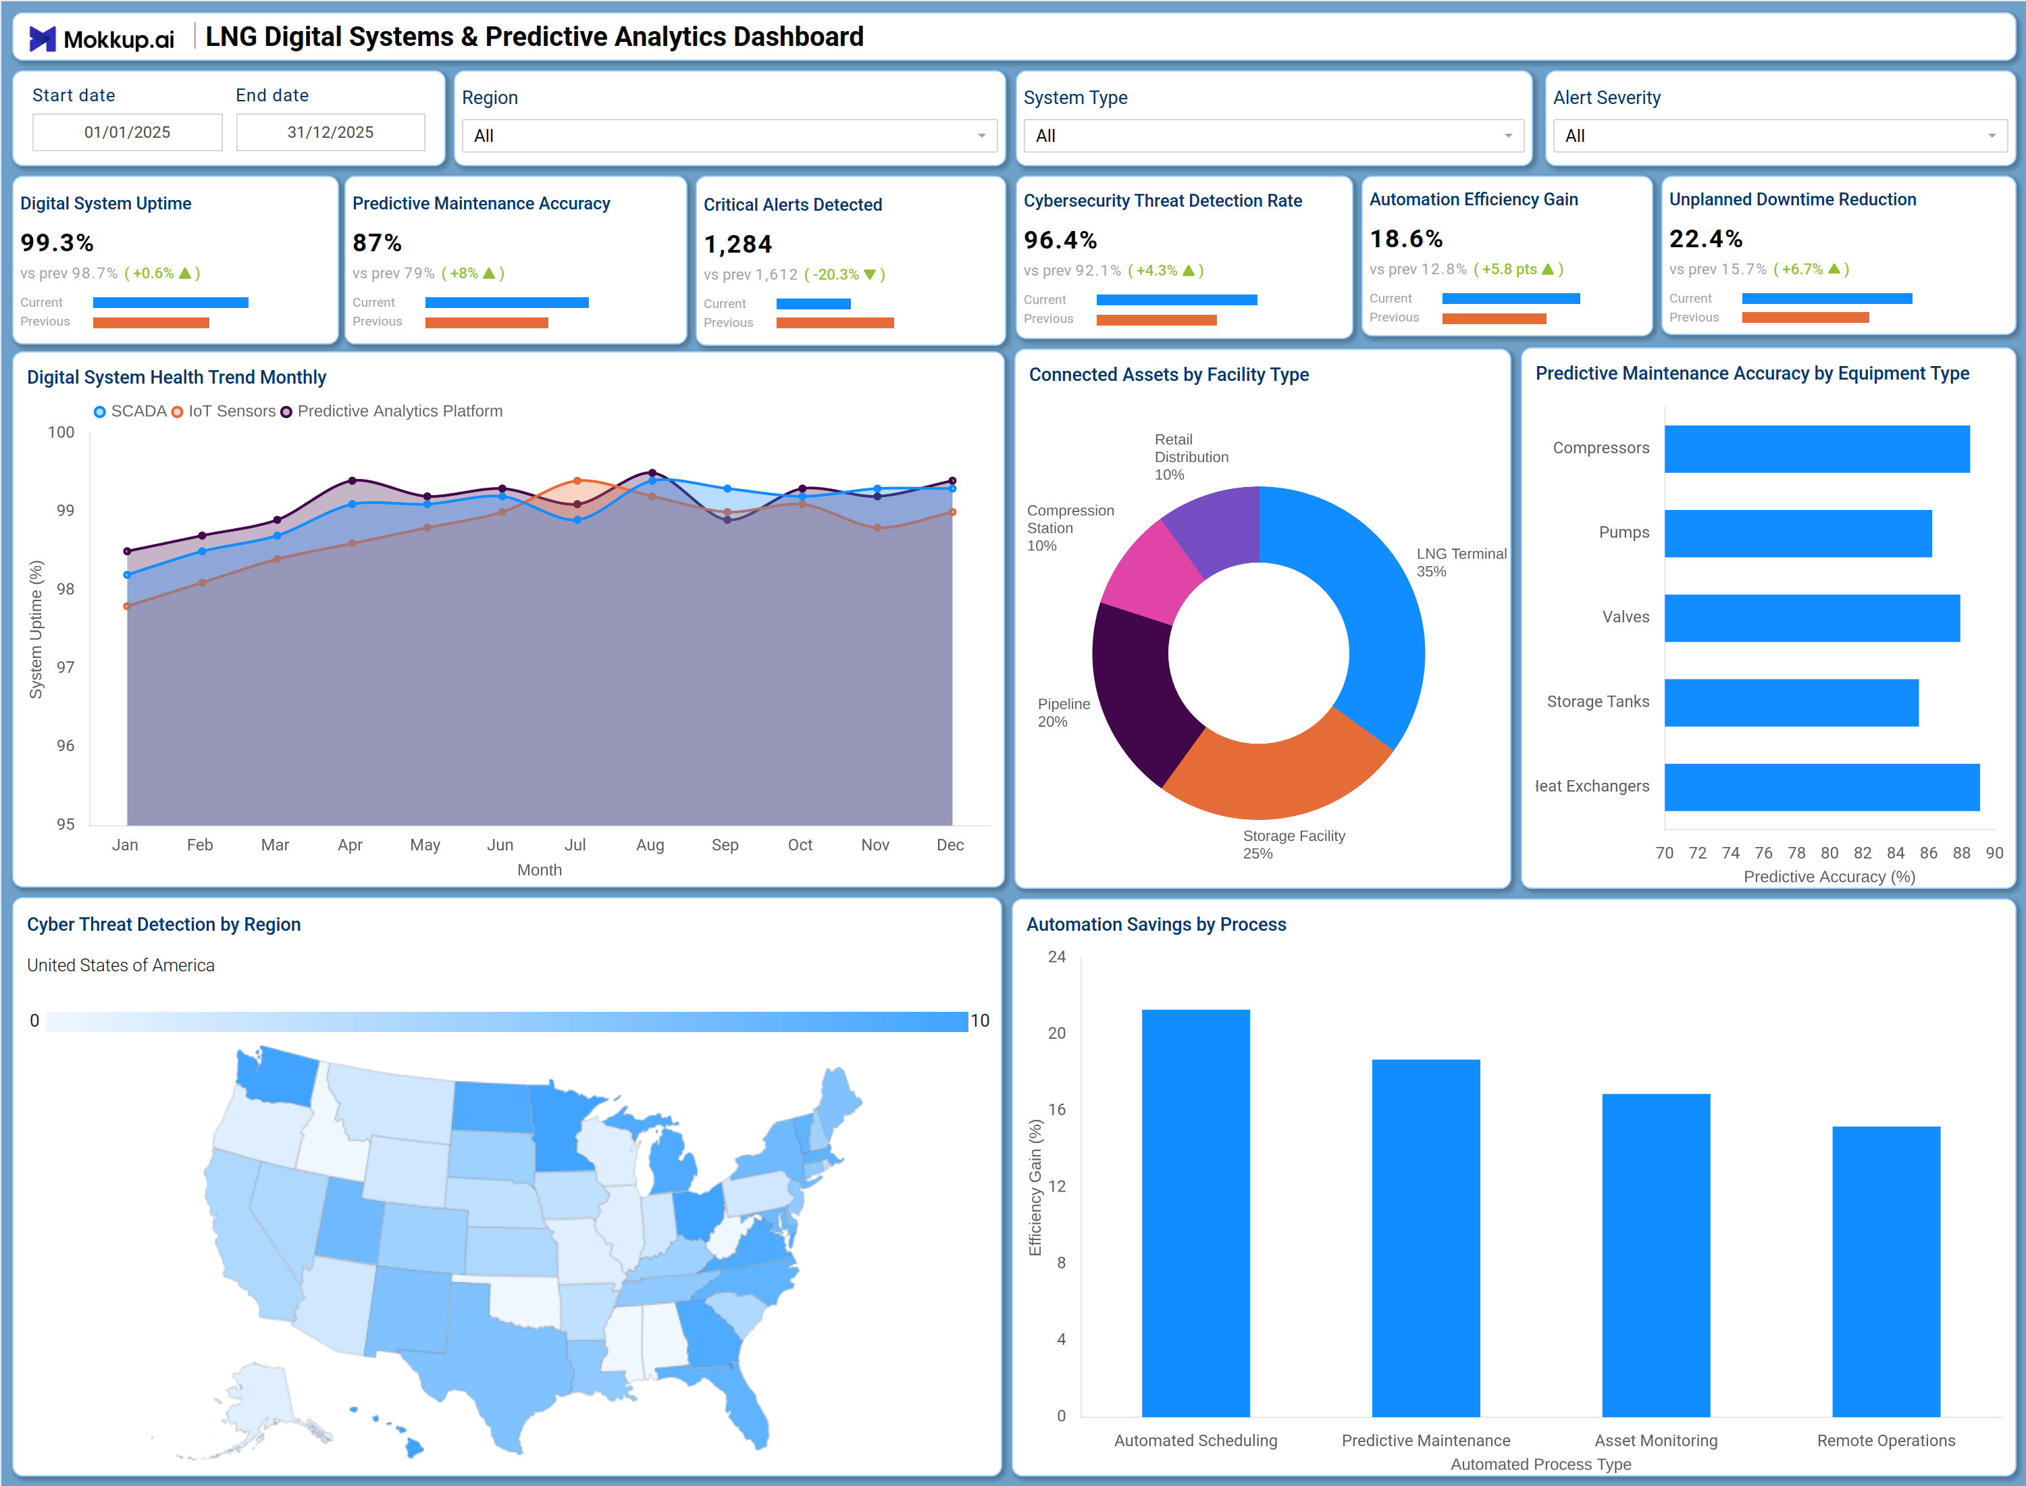Open the Alert Severity dropdown

pos(1780,136)
